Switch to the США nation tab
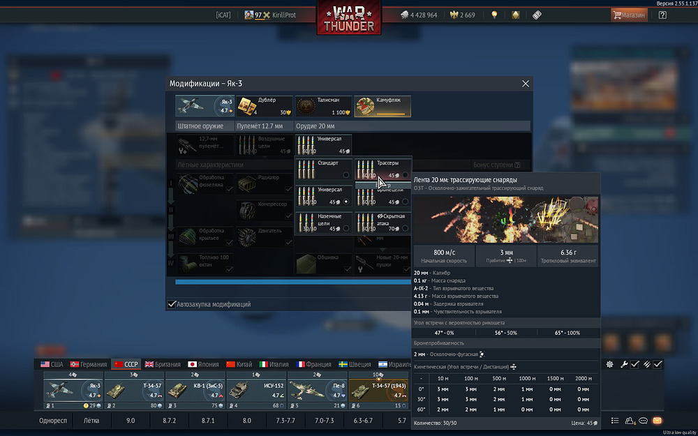Screen dimensions: 698x436 pos(52,364)
